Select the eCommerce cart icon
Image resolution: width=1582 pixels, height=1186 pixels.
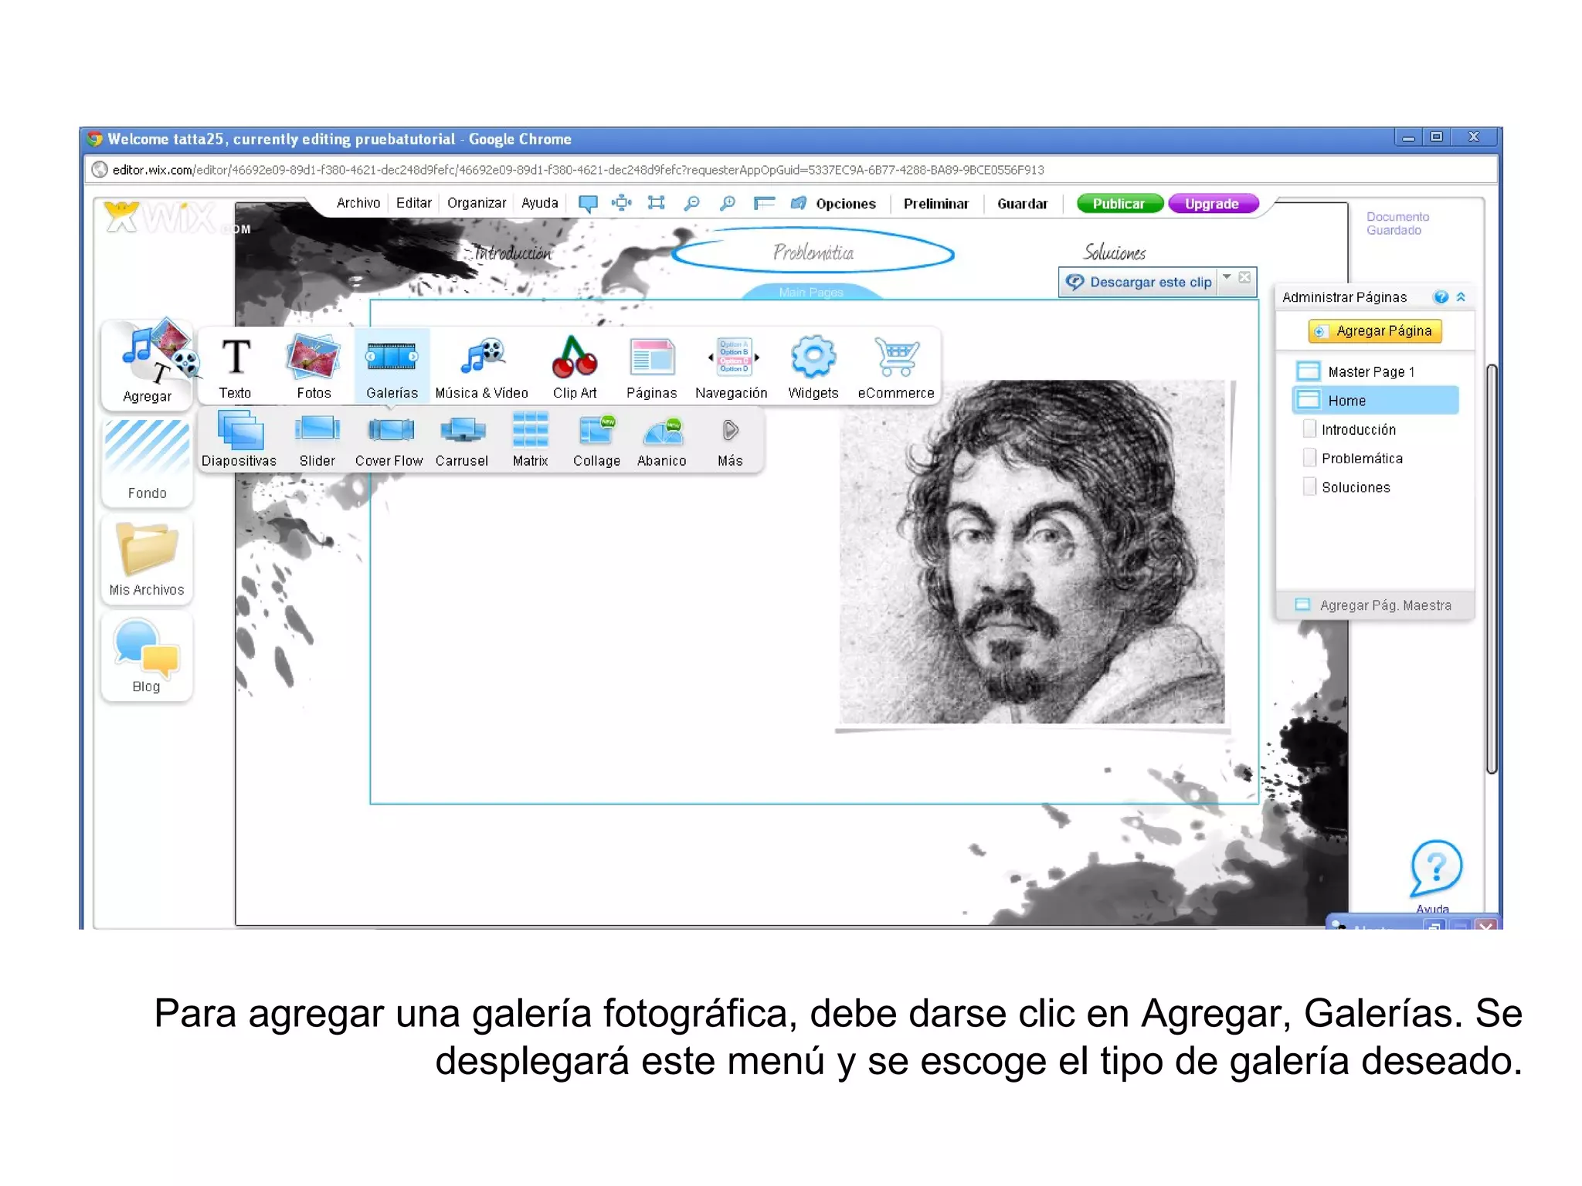point(896,367)
